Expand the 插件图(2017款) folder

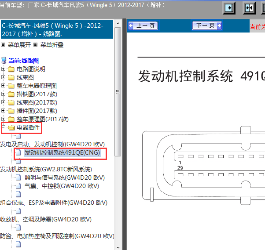point(3,110)
